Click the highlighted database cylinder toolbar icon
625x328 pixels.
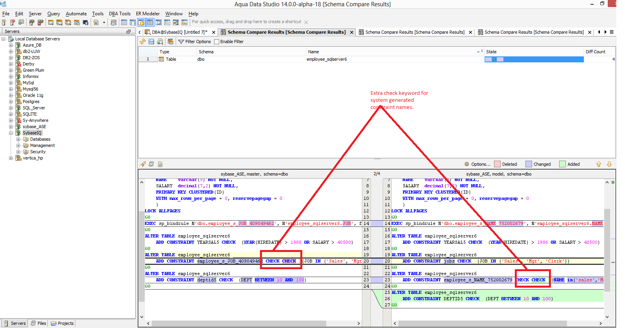click(141, 22)
